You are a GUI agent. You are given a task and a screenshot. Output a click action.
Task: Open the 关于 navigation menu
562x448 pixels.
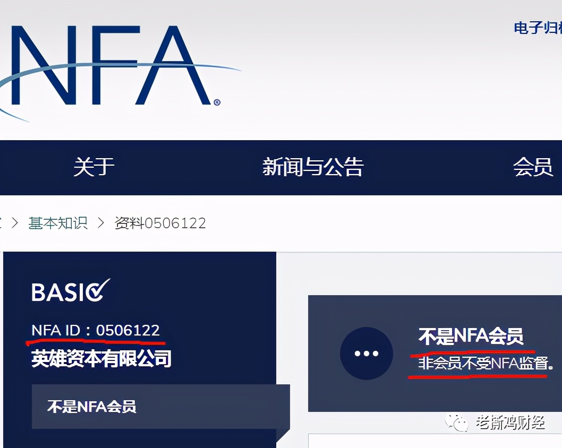pos(94,167)
